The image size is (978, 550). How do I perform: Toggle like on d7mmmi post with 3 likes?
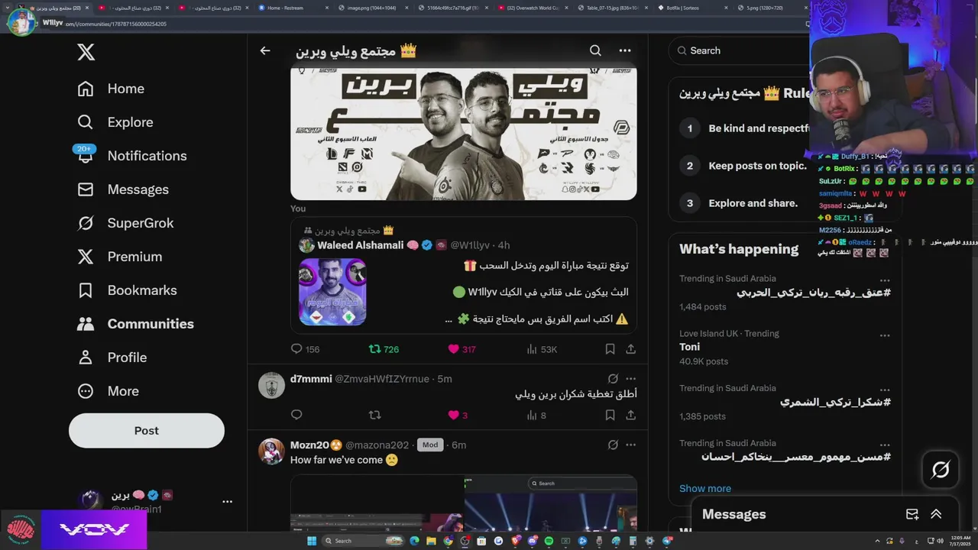pyautogui.click(x=458, y=415)
